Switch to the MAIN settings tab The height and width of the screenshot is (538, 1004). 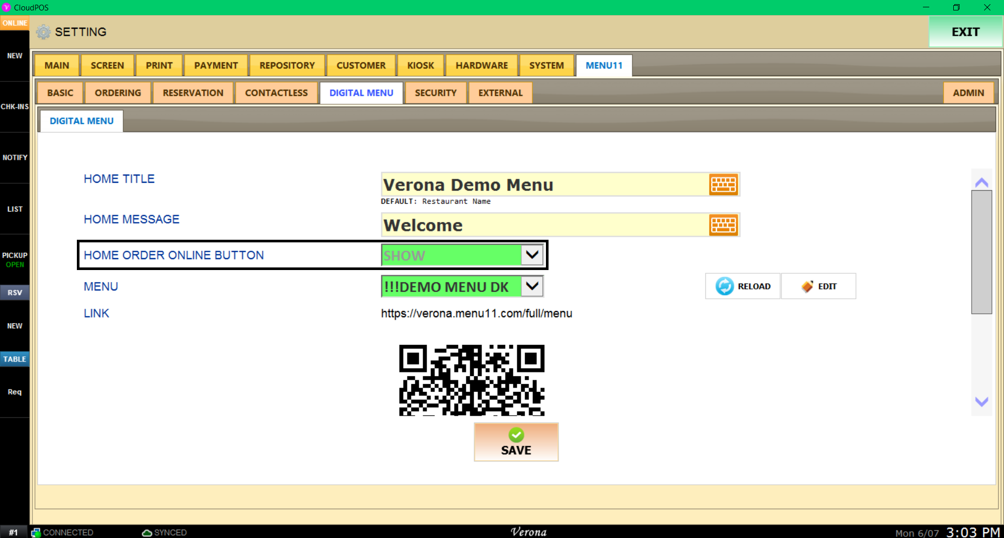(x=56, y=66)
